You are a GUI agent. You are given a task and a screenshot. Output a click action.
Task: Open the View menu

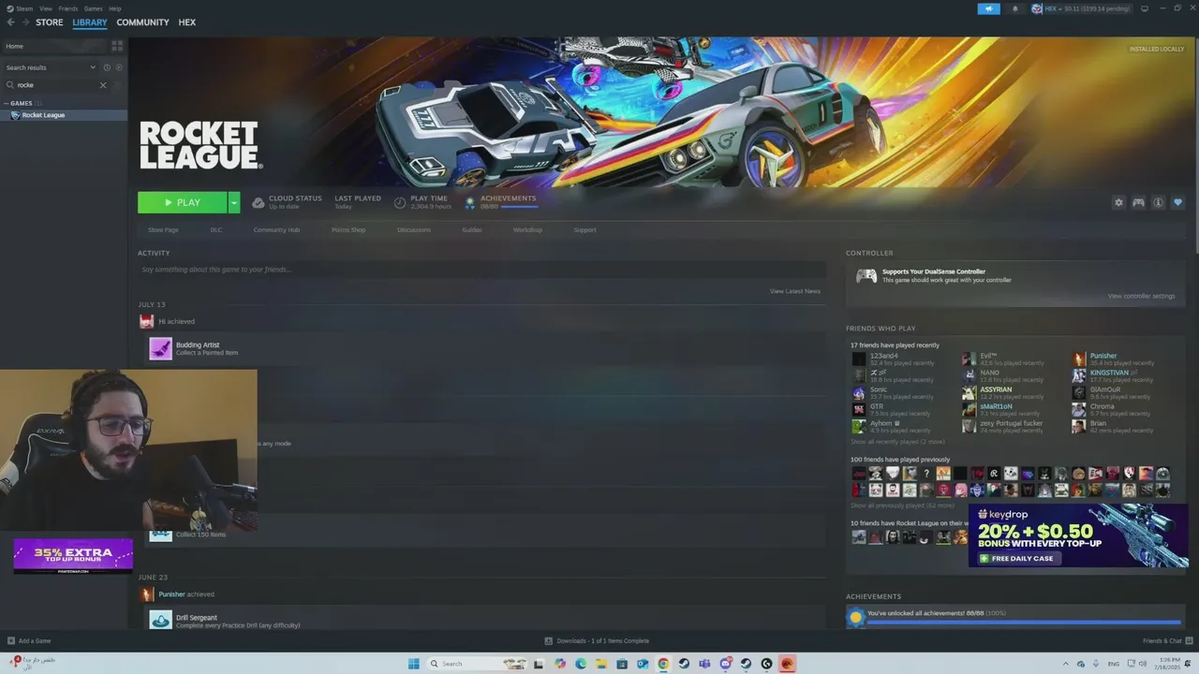click(x=46, y=8)
